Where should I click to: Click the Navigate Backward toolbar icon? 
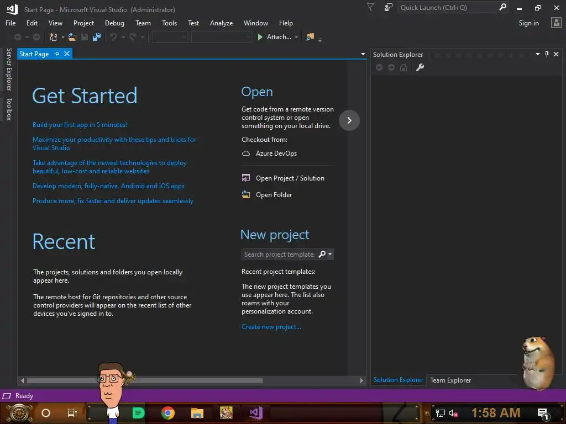[x=17, y=37]
